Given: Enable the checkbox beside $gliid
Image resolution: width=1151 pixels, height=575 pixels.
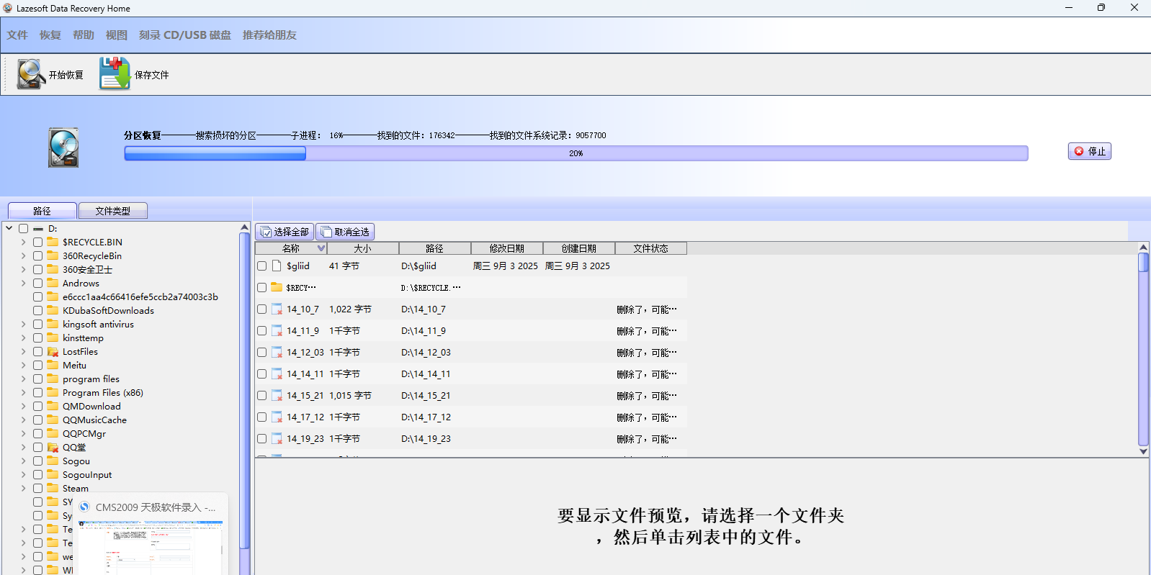Looking at the screenshot, I should (262, 266).
